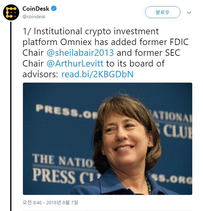Open the CoinDesk profile avatar
This screenshot has width=203, height=211.
tap(11, 13)
